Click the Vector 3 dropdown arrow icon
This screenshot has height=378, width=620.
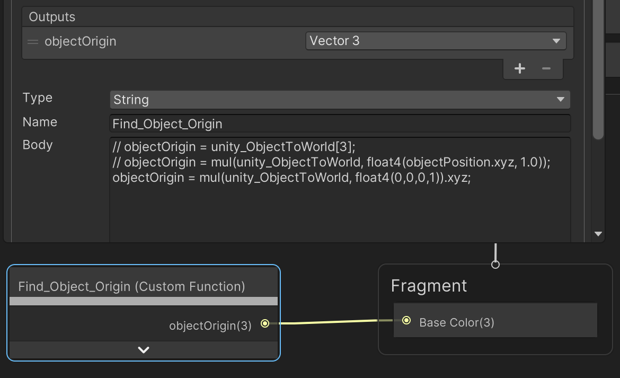557,40
